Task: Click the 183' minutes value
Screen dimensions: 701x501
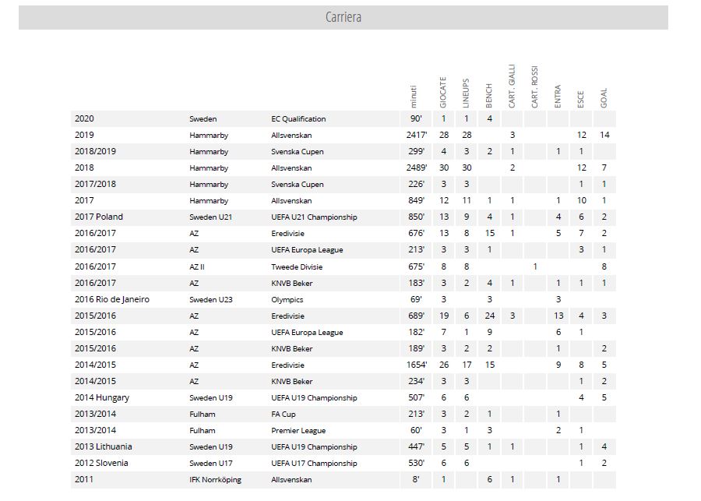Action: click(x=416, y=283)
